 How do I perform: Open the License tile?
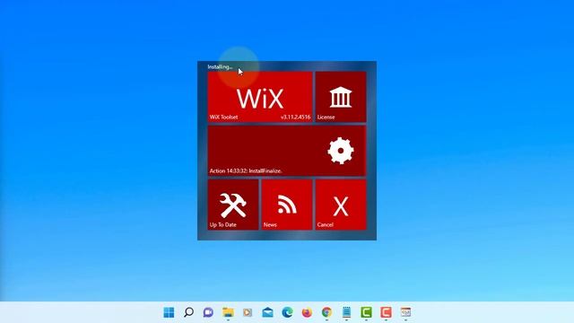[341, 97]
